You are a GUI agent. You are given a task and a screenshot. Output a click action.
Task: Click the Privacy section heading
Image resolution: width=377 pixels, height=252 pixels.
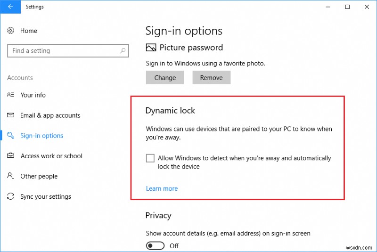pos(158,215)
